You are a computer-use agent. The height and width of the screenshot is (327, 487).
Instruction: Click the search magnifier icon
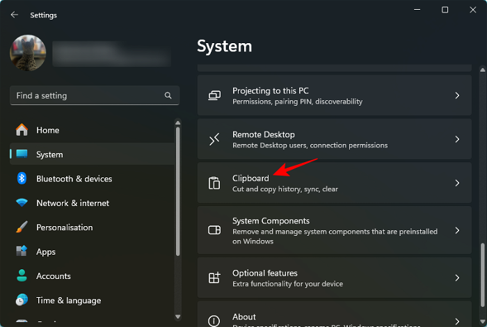[x=168, y=95]
